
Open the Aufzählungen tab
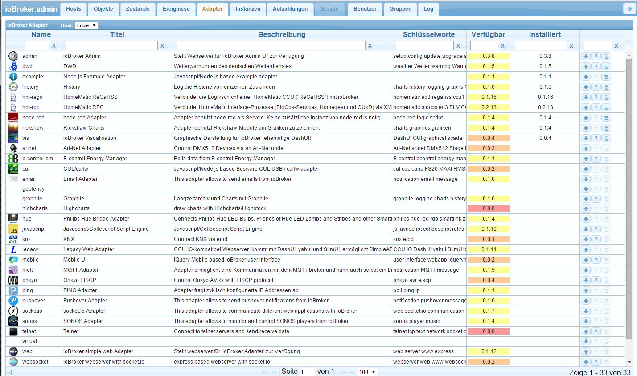pos(290,9)
